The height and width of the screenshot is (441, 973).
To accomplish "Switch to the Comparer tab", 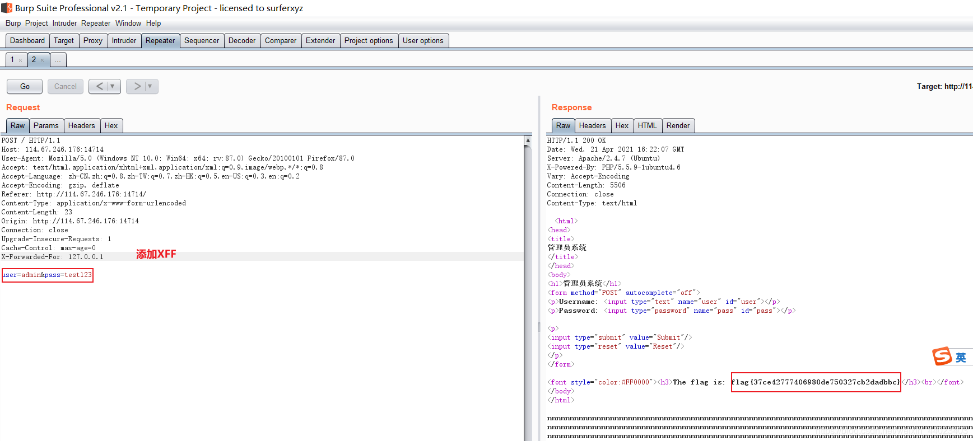I will (281, 40).
